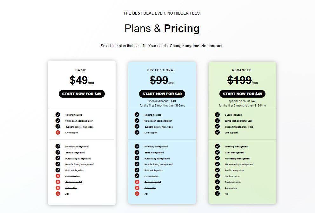The height and width of the screenshot is (213, 315).
Task: Click the red X icon next to Api in Basic plan
Action: click(x=58, y=194)
